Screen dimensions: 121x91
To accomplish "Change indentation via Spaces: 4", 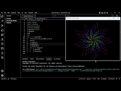I will coord(89,79).
